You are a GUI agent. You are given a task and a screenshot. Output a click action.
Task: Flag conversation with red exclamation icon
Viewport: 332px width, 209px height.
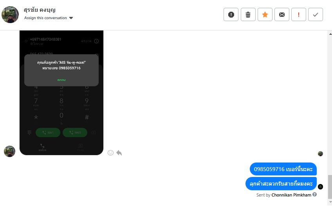(299, 14)
